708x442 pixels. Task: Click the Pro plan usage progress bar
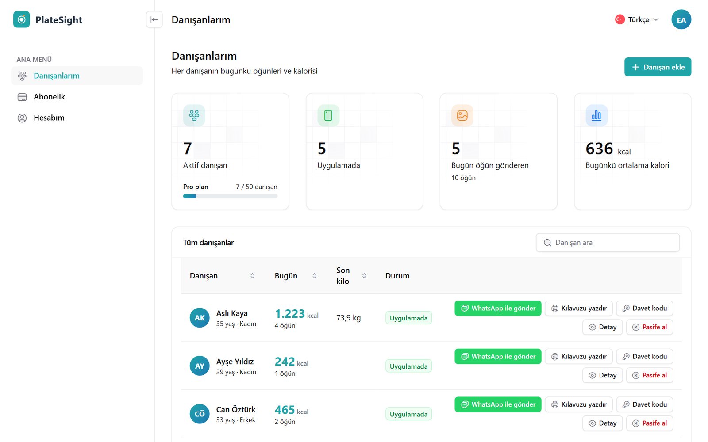coord(230,196)
